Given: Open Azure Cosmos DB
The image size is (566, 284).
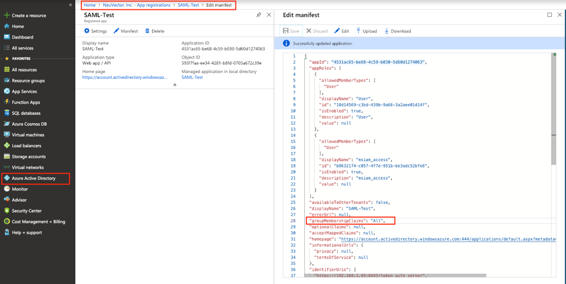Looking at the screenshot, I should tap(29, 124).
